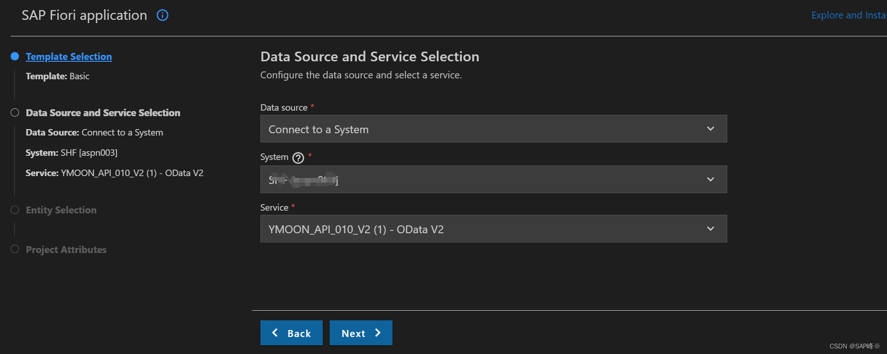Viewport: 887px width, 354px height.
Task: Select the Entity Selection wizard step
Action: 61,210
